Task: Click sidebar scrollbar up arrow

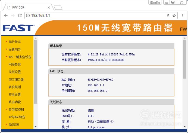Action: pos(36,38)
